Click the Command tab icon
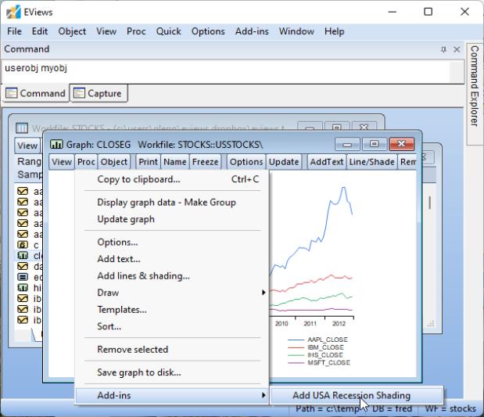 (x=12, y=93)
